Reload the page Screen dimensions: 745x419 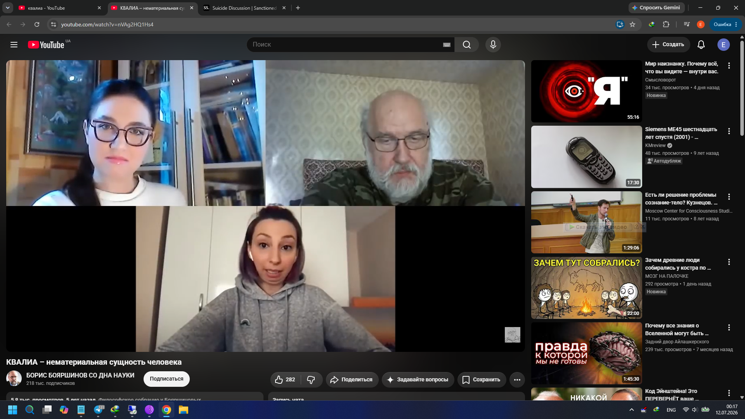click(37, 24)
